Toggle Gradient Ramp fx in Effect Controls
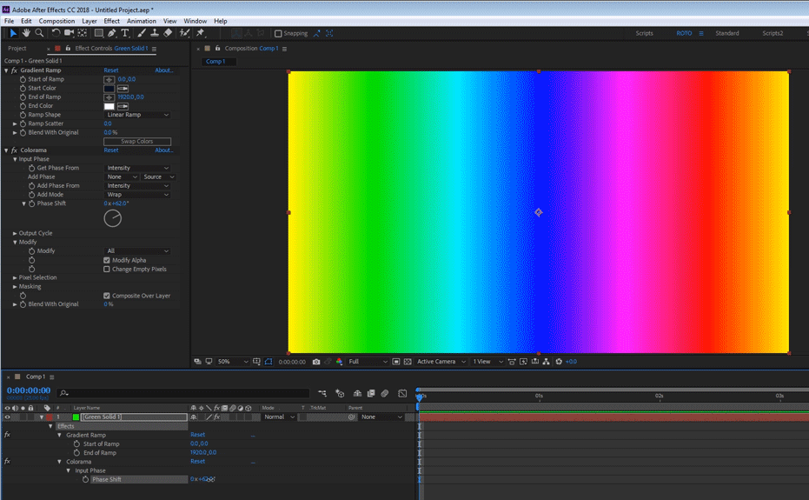The height and width of the screenshot is (500, 809). [x=15, y=70]
